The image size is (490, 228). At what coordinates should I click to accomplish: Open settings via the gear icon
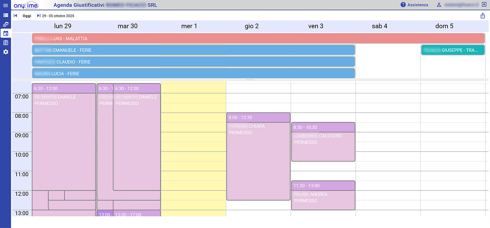coord(6,52)
